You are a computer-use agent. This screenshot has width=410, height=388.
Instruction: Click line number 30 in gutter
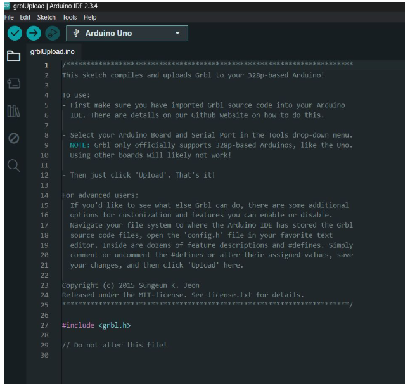44,355
